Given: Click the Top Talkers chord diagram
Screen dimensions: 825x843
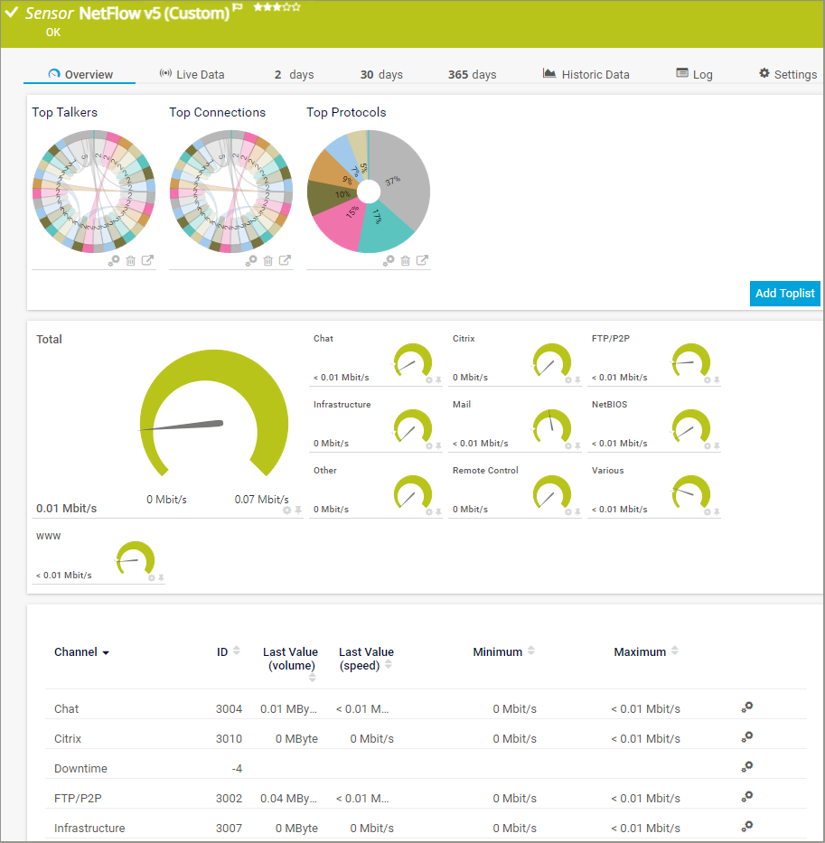Looking at the screenshot, I should 94,191.
